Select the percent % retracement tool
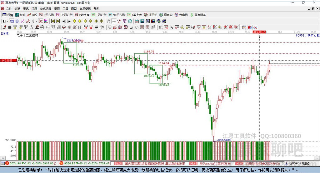The image size is (320, 173). pos(172,27)
